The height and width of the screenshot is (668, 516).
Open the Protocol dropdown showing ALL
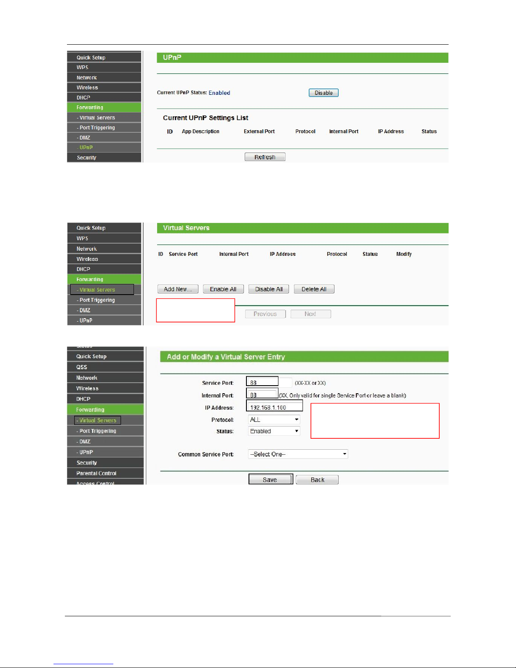[x=274, y=419]
